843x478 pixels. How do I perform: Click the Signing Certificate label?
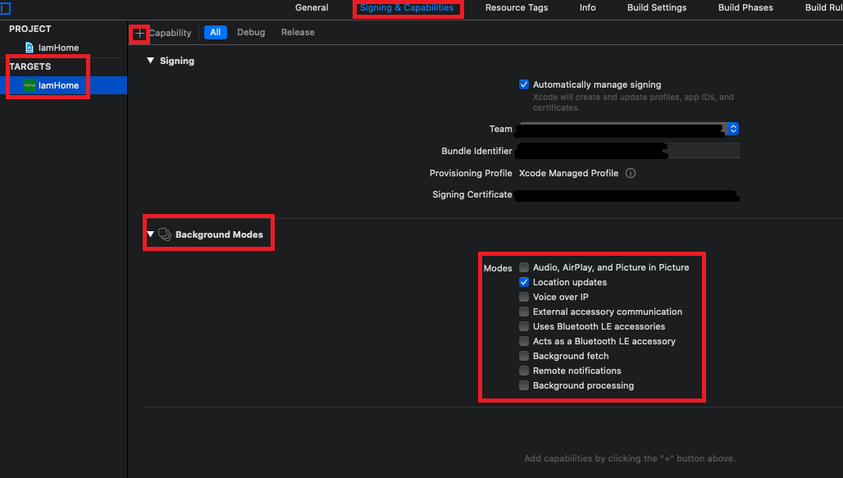tap(472, 194)
